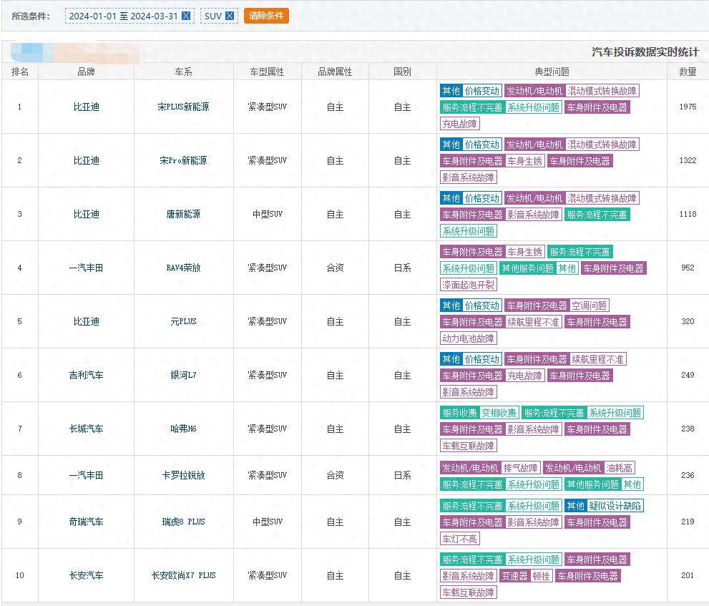
Task: Open 一汽丰田 brand link in 卡罗拉锐放 row
Action: [87, 475]
